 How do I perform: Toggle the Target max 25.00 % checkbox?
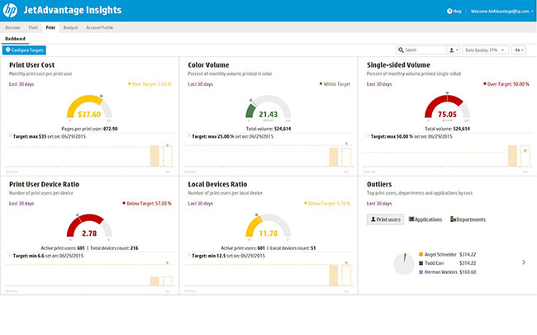189,136
